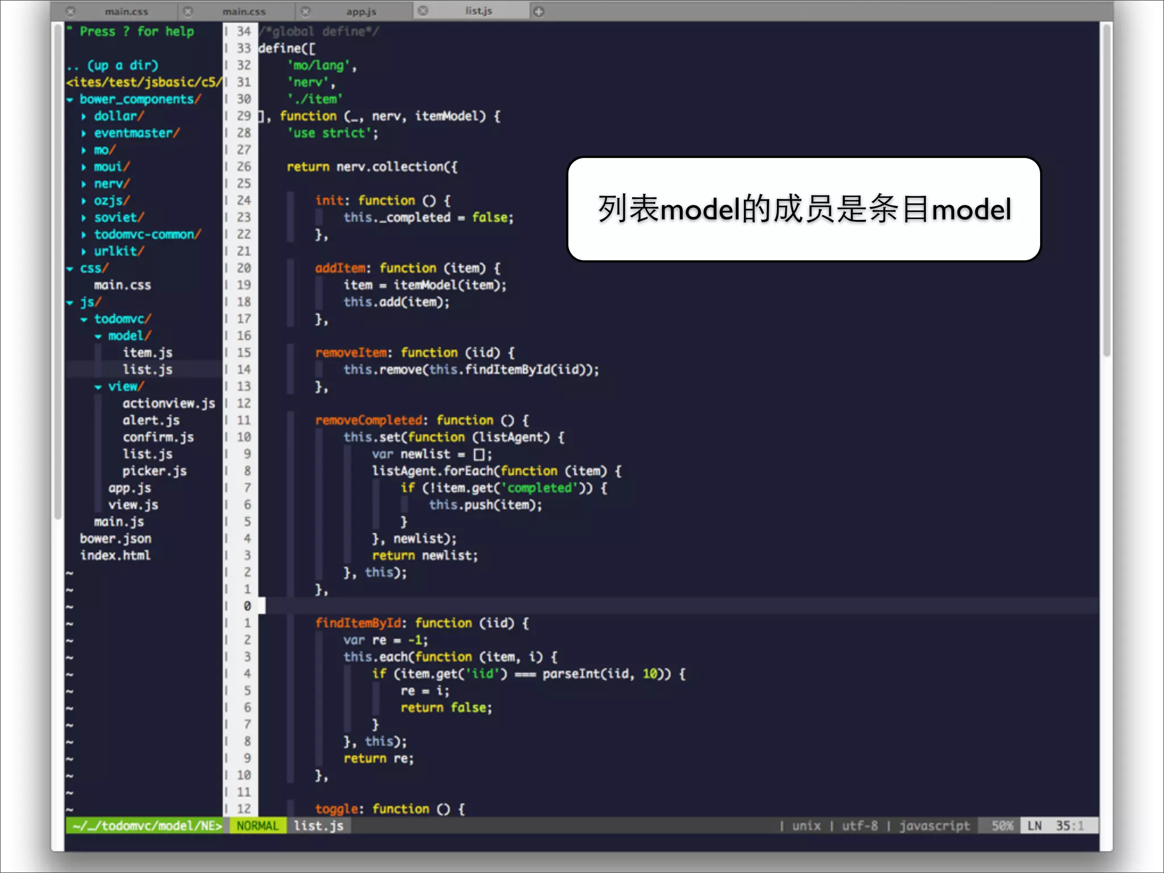Open item.js under model folder
Viewport: 1164px width, 873px height.
pyautogui.click(x=148, y=353)
